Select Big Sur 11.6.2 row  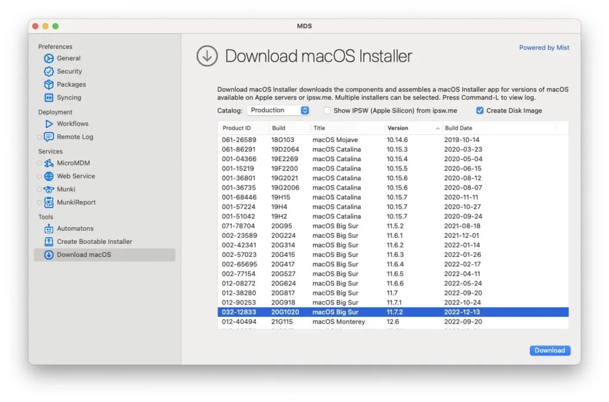(x=393, y=245)
